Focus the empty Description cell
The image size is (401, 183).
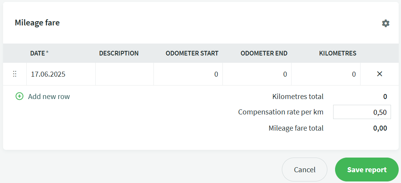(x=125, y=74)
